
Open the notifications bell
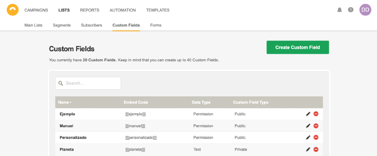[339, 10]
